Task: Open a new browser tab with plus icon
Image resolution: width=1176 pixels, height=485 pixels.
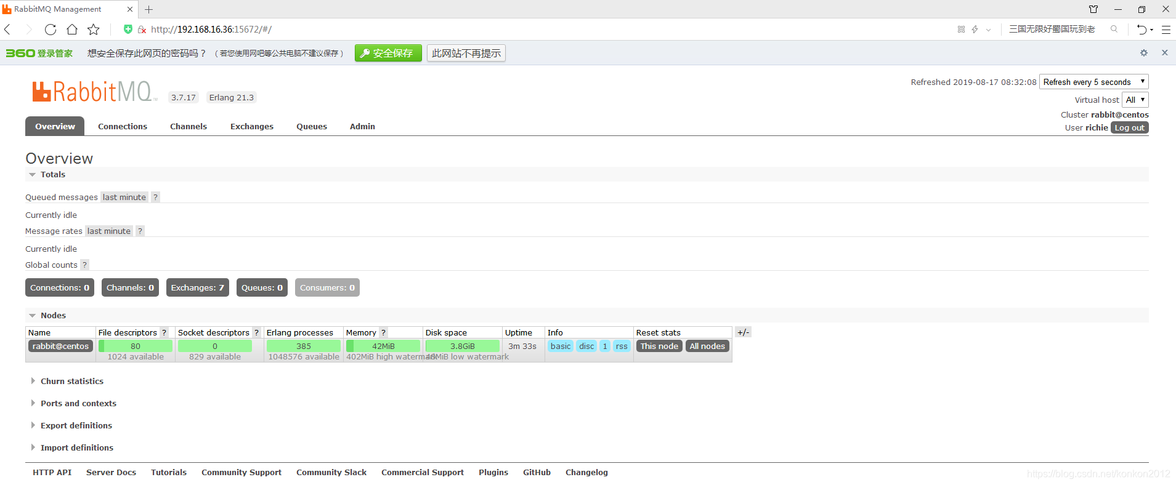Action: point(149,9)
